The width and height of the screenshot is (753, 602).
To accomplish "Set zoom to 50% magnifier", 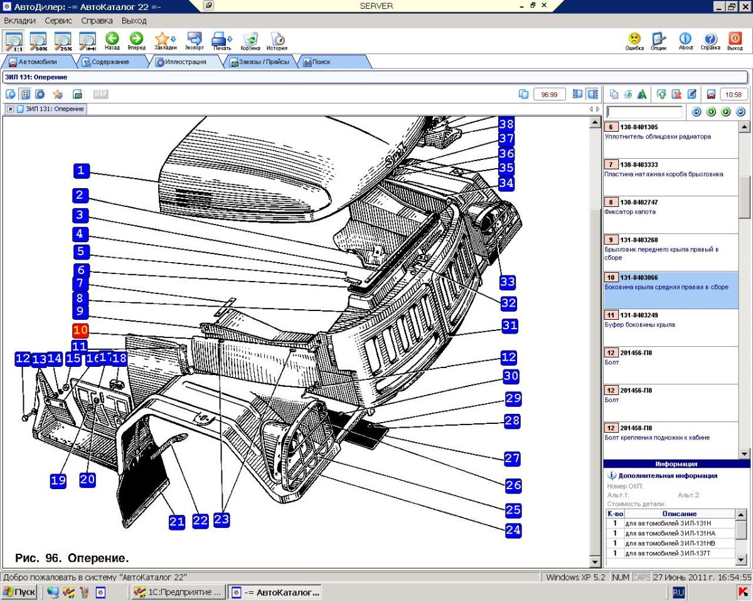I will click(x=39, y=41).
